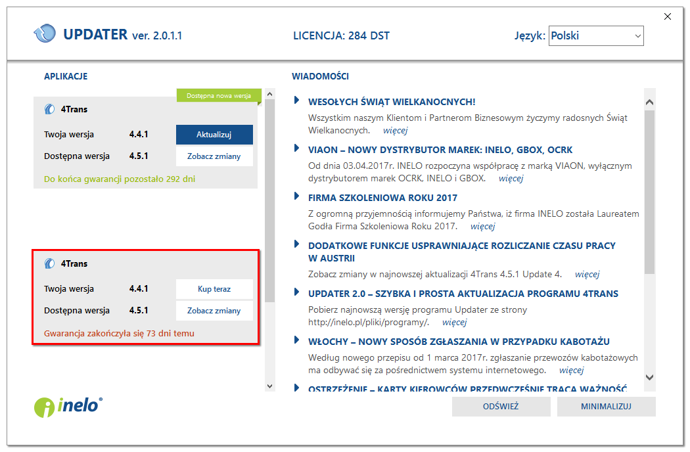The image size is (690, 452).
Task: Click the 'Dostępna nowa wersja' green badge
Action: pyautogui.click(x=219, y=95)
